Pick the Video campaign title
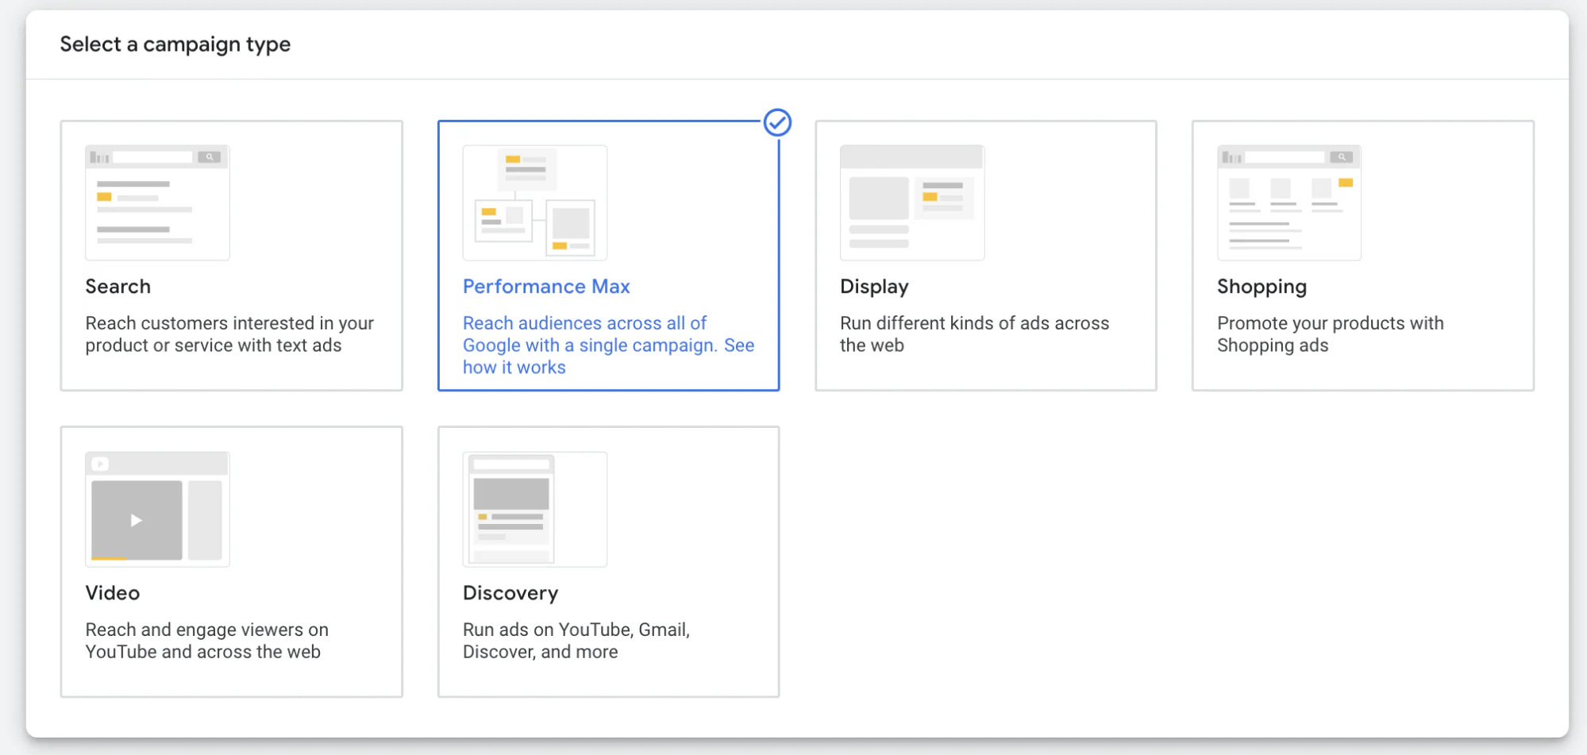This screenshot has height=755, width=1587. (x=112, y=593)
